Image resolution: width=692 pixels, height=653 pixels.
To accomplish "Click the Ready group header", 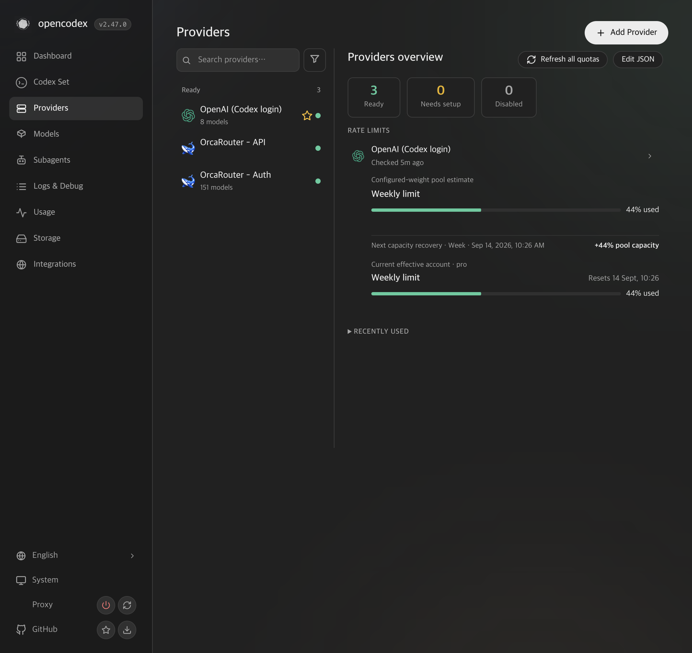I will point(251,90).
